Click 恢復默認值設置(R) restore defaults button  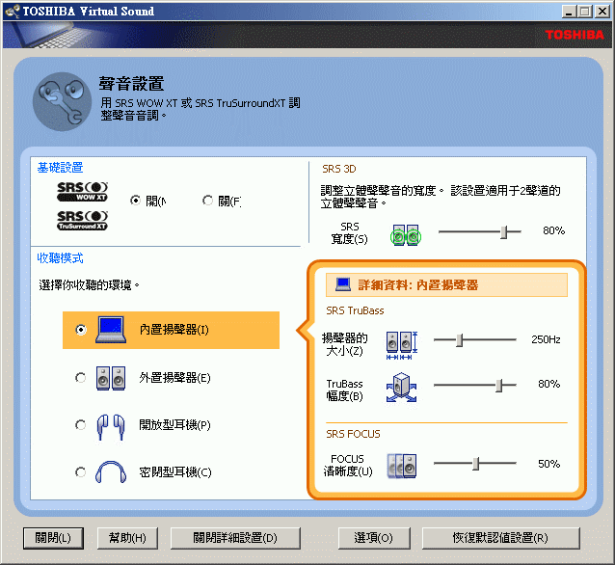coord(500,538)
